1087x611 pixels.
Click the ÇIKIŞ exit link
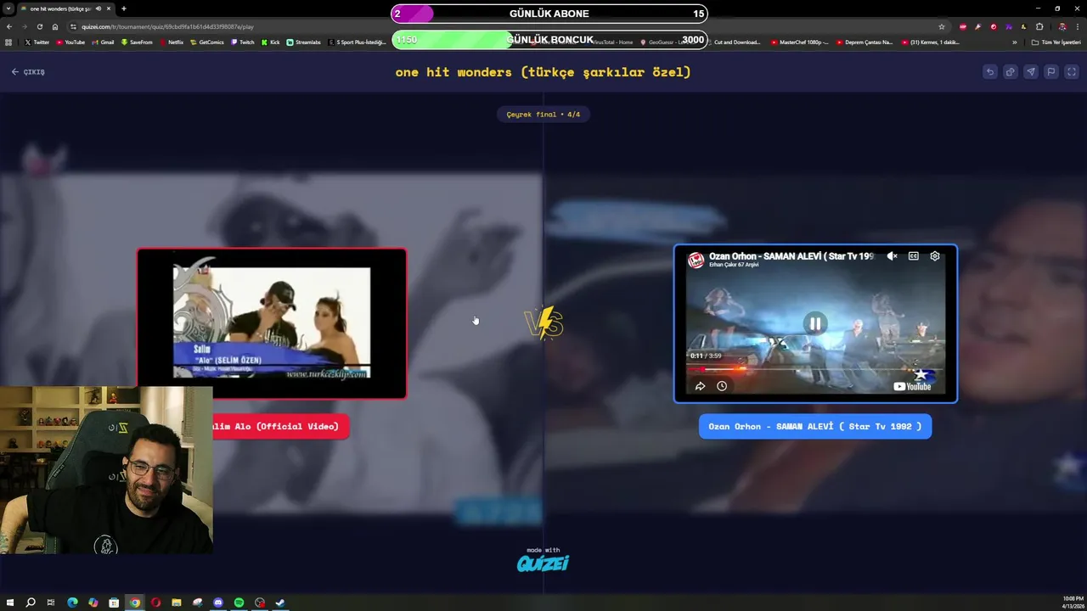[x=28, y=72]
